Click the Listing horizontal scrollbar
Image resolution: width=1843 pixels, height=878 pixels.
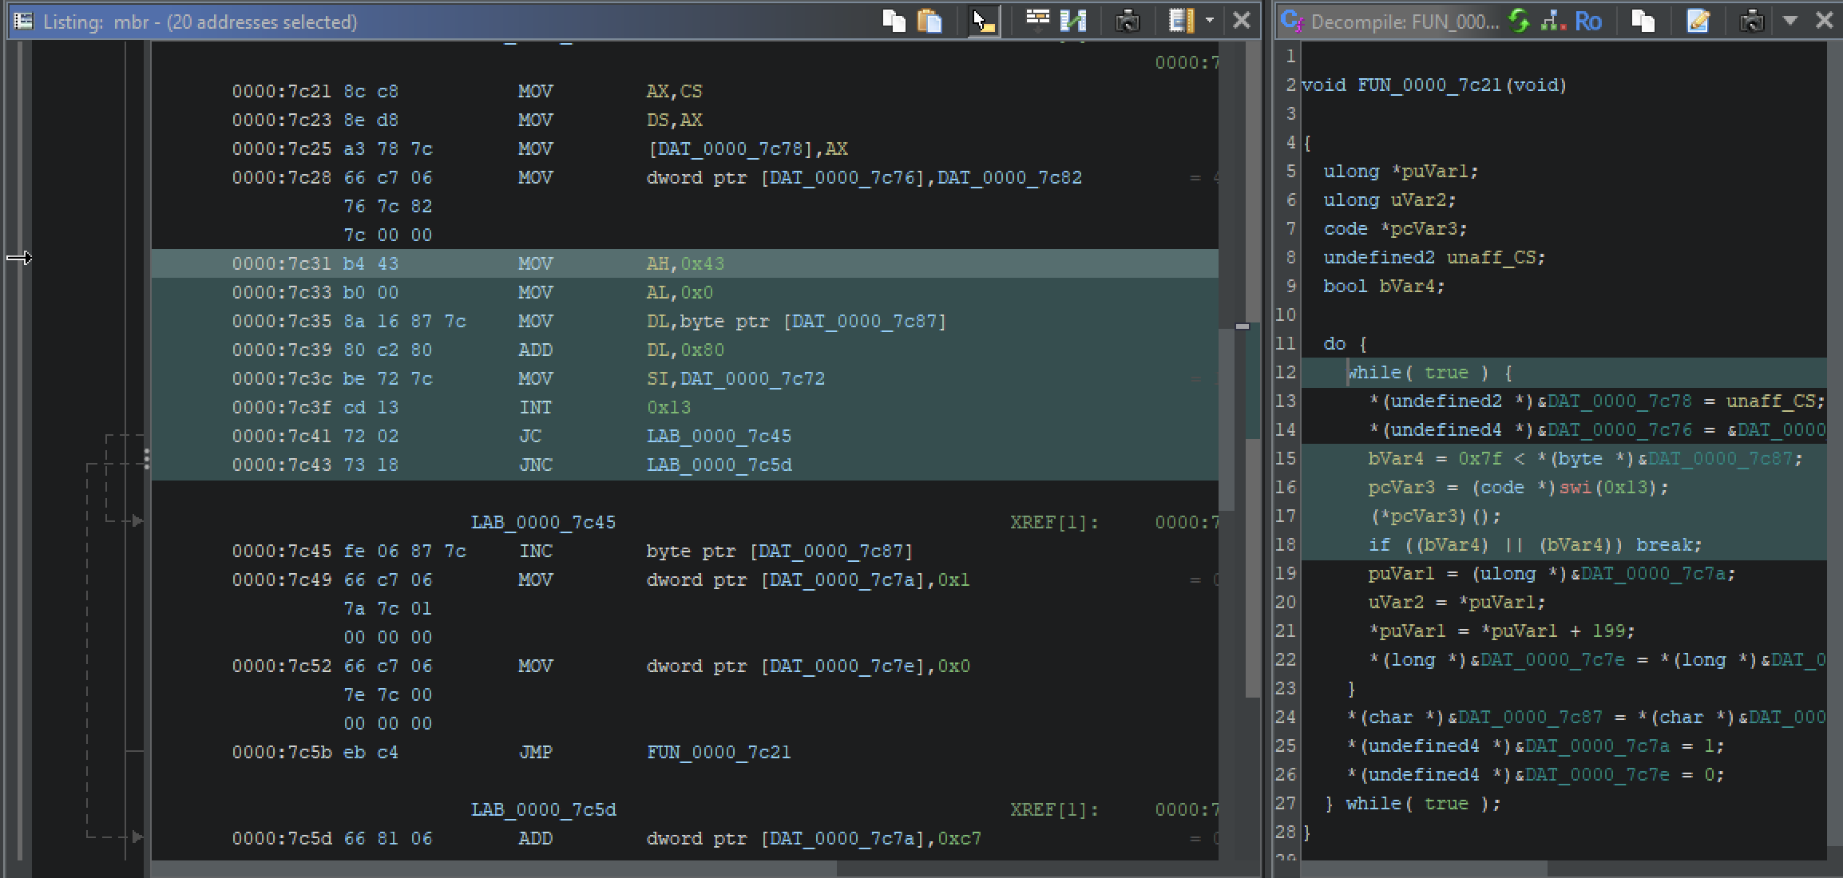(x=495, y=868)
